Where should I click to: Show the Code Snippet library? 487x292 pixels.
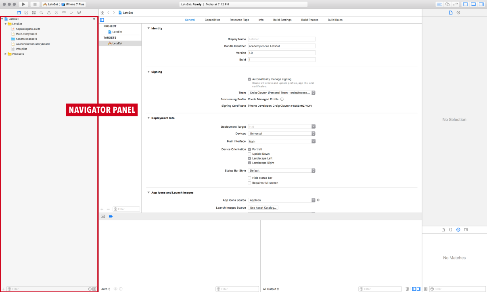click(451, 230)
